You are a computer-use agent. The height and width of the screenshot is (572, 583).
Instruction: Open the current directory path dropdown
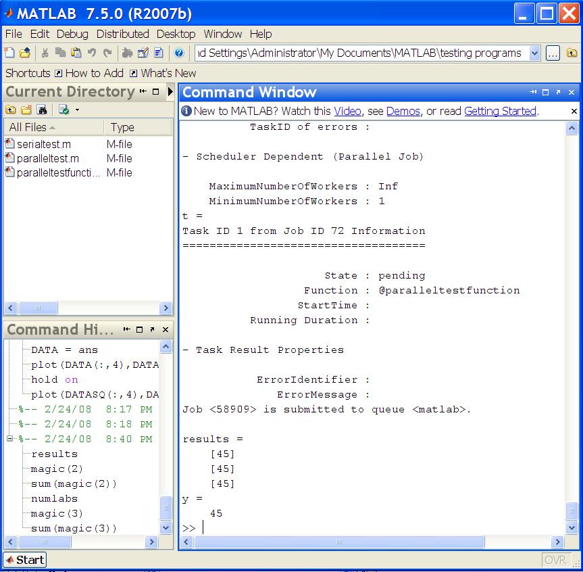535,53
